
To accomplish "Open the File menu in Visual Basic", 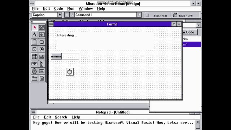I will click(35, 9).
